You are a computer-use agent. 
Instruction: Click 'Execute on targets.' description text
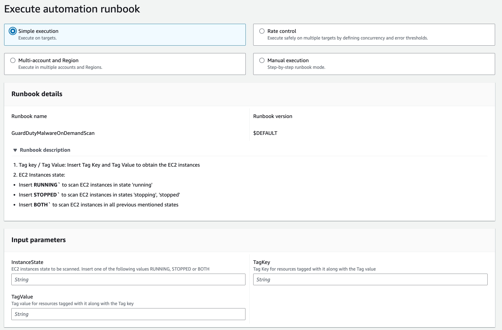[37, 38]
